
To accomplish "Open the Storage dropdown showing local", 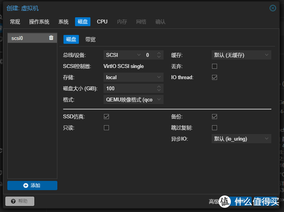I will pyautogui.click(x=134, y=78).
